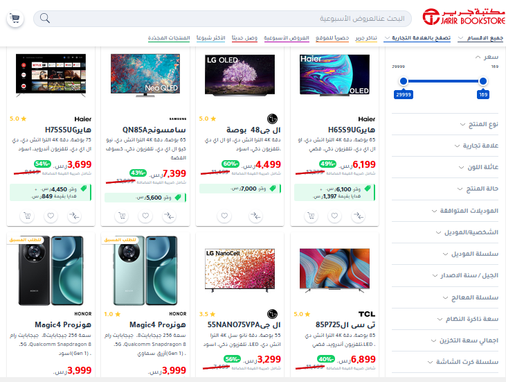Compare the Haier H65S9UG TV
Screen dimensions: 506x382
pos(358,216)
